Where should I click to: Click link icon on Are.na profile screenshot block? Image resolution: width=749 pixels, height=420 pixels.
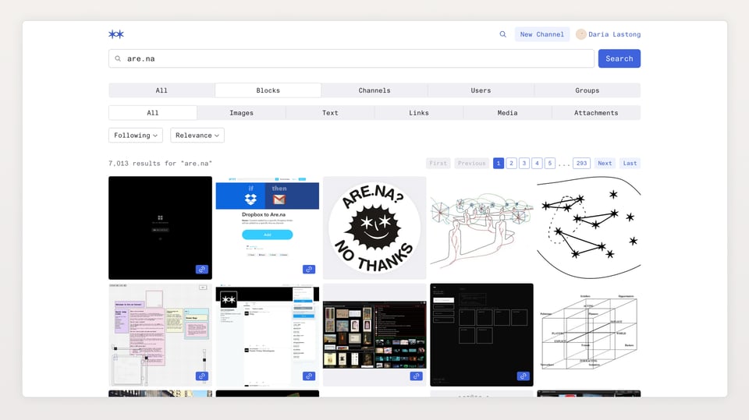[309, 376]
